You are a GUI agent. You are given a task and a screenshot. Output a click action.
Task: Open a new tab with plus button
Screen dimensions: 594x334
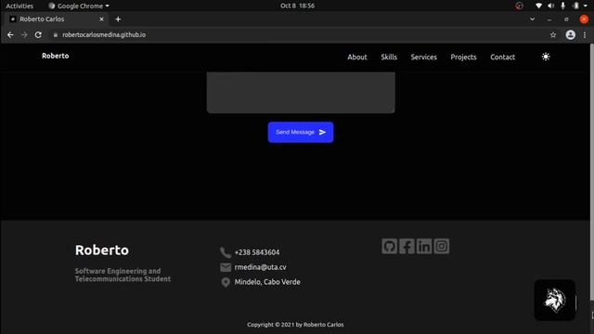click(118, 19)
